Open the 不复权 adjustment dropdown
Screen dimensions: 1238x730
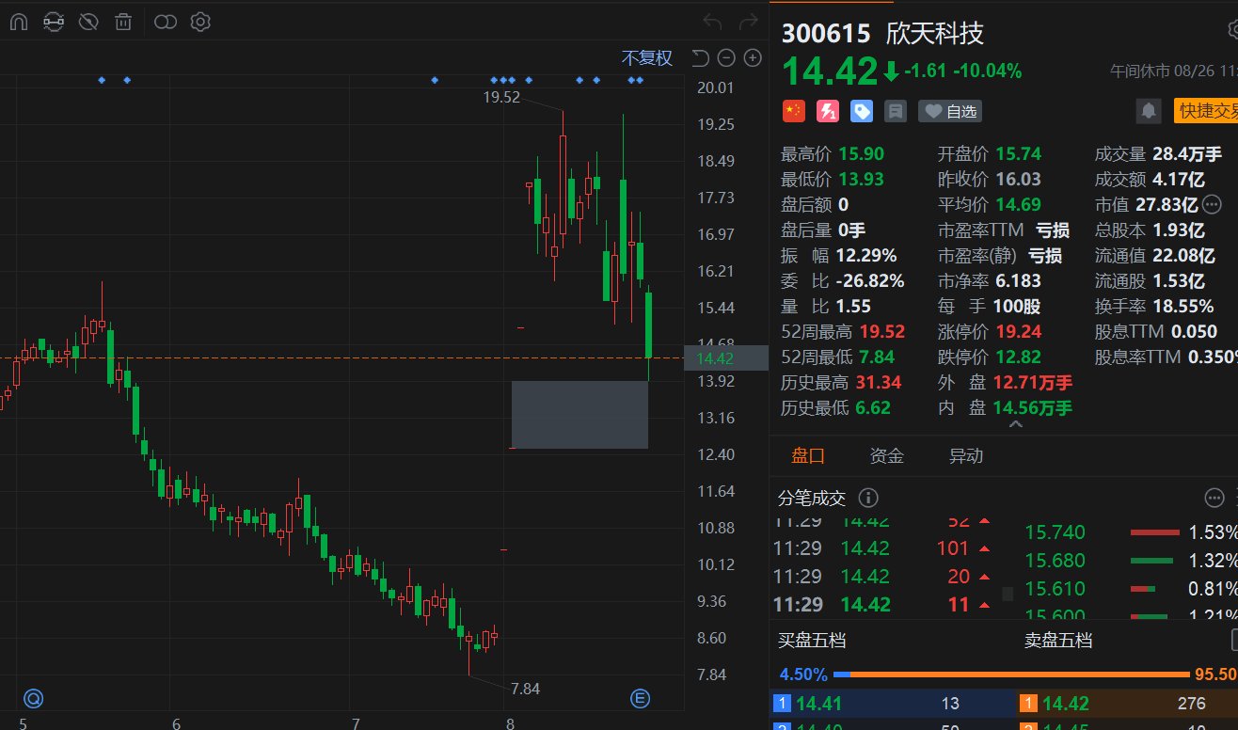click(647, 58)
